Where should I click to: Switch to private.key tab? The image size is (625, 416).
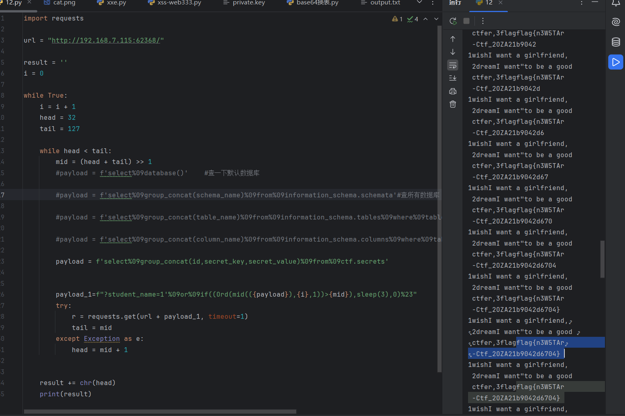tap(244, 3)
